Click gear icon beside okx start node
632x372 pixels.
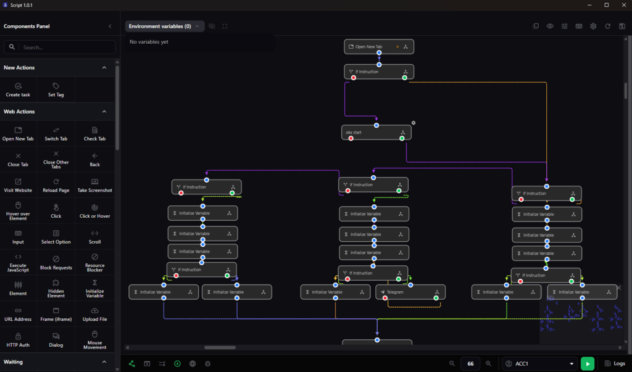[x=413, y=123]
